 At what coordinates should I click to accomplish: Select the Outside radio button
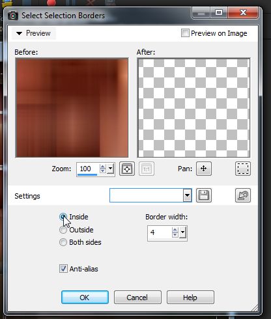63,230
